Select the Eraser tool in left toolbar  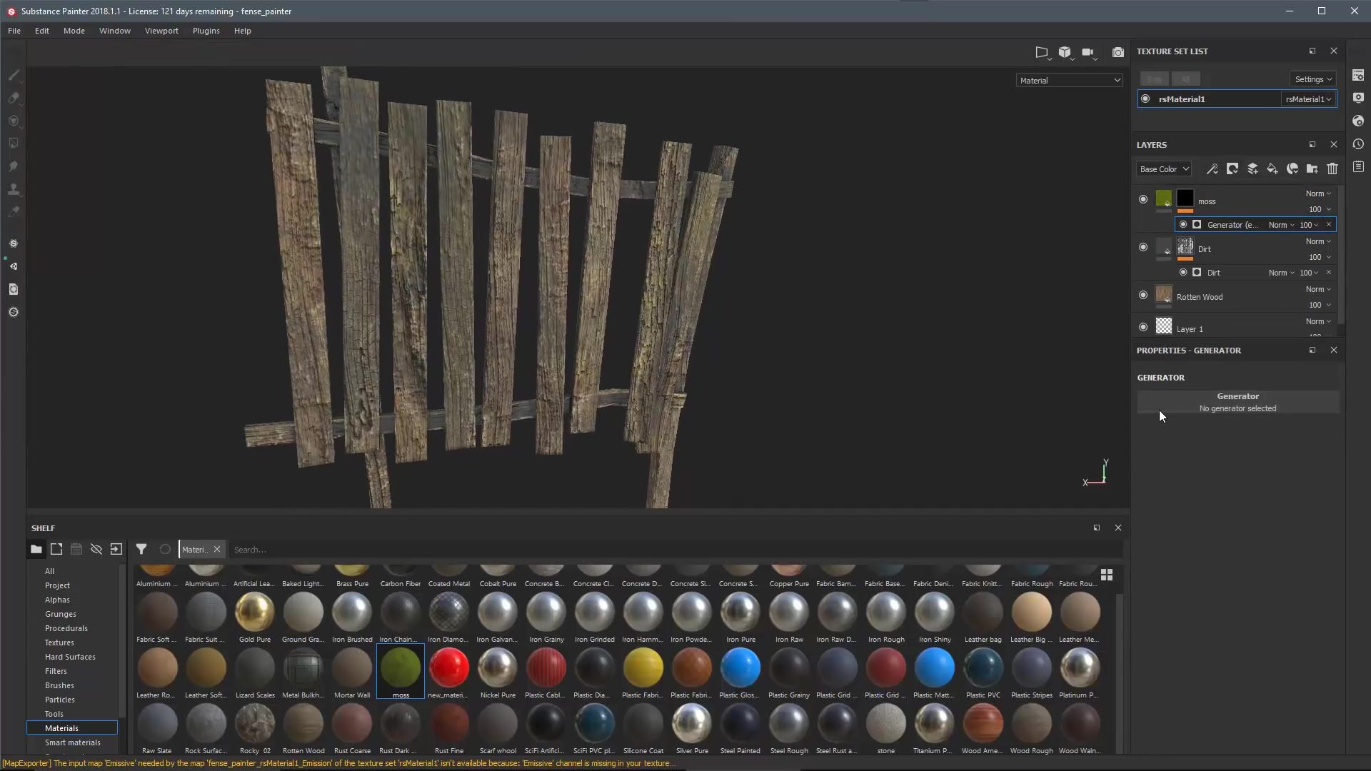(14, 98)
